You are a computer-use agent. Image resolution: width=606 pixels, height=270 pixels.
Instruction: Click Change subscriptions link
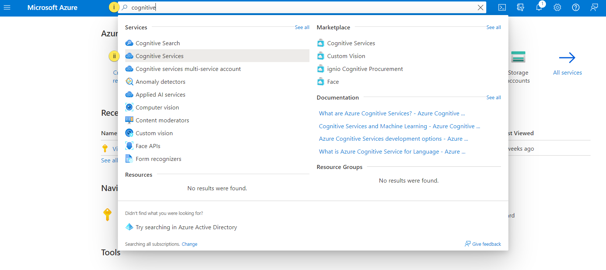(x=189, y=244)
